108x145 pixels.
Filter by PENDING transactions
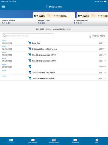(x=96, y=36)
